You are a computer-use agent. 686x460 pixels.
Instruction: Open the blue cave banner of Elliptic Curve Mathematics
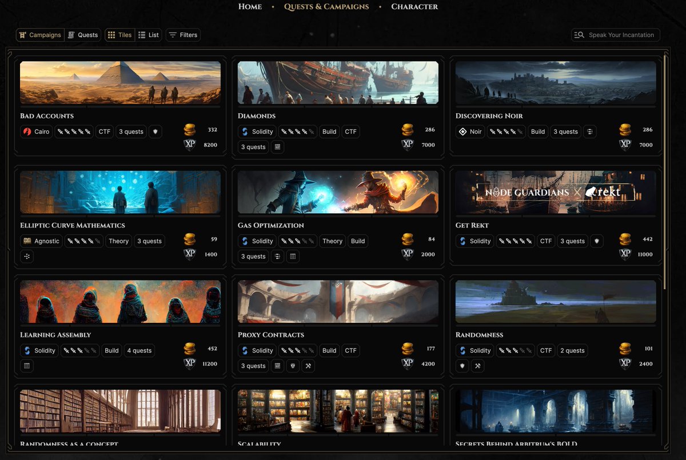pyautogui.click(x=120, y=192)
